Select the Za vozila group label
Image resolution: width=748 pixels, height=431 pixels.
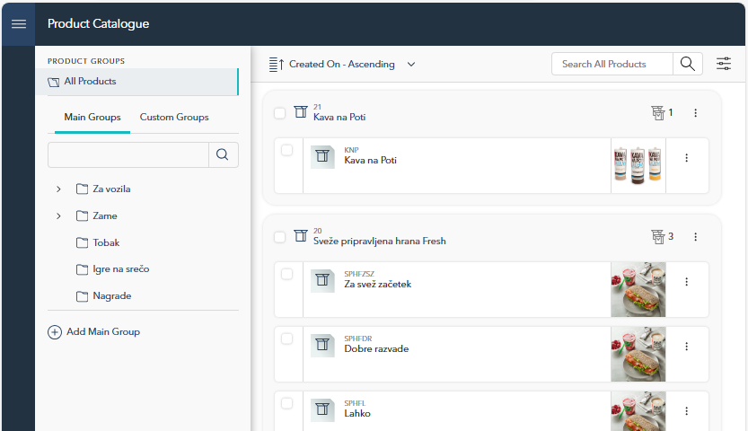[x=111, y=189]
